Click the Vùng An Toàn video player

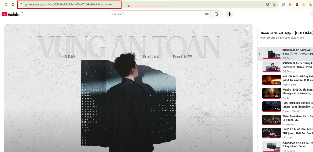pyautogui.click(x=128, y=88)
